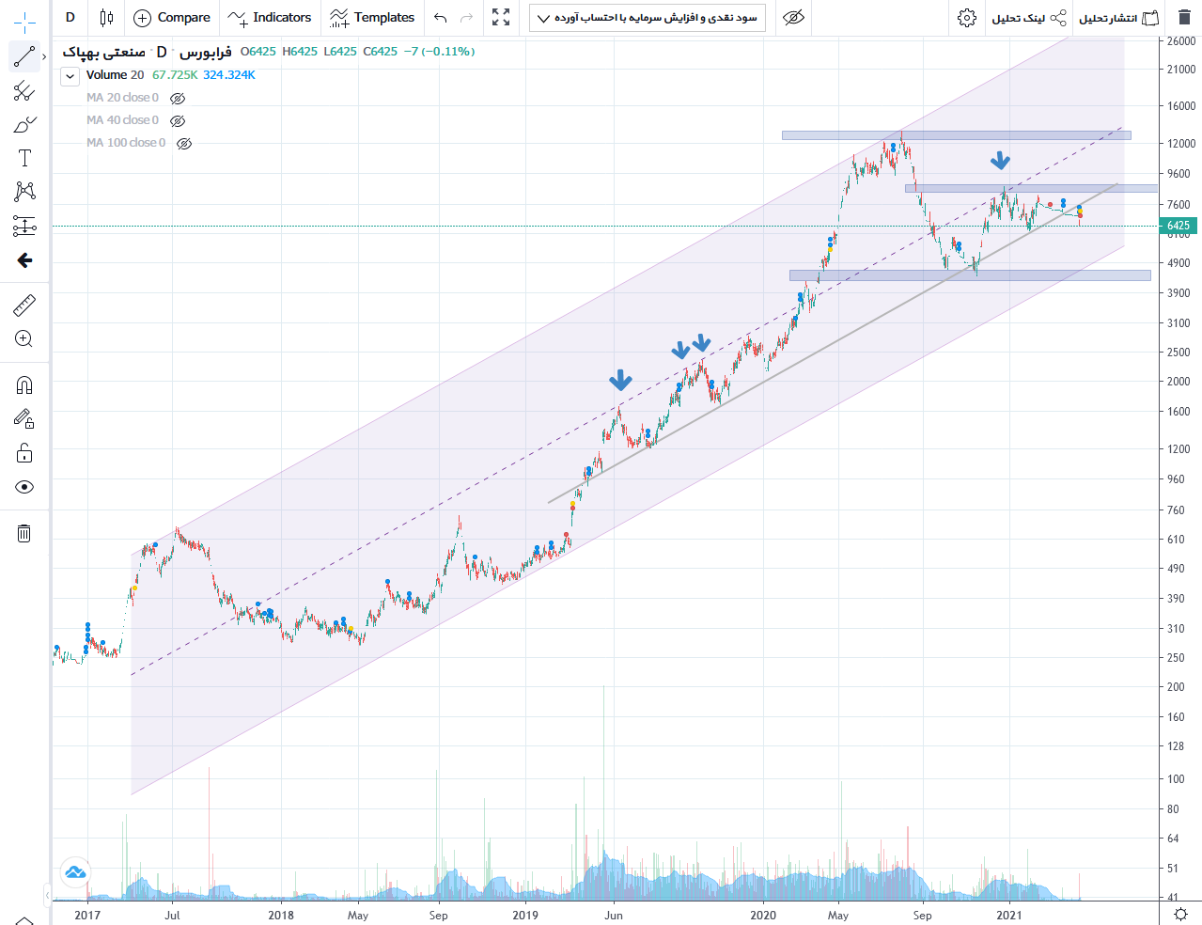
Task: Toggle visibility of MA 40 indicator
Action: (x=178, y=120)
